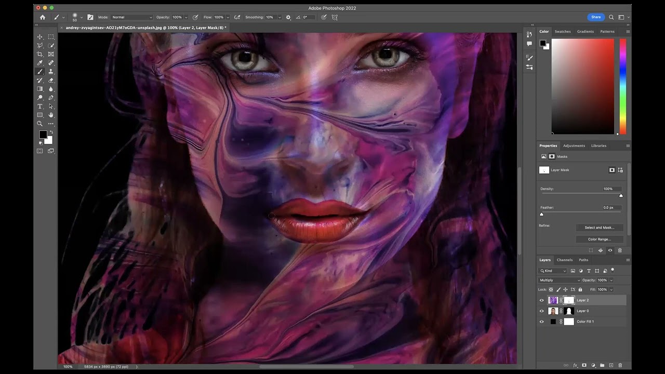Click the Add layer style fx icon
Screen dimensions: 665x374
(x=575, y=365)
